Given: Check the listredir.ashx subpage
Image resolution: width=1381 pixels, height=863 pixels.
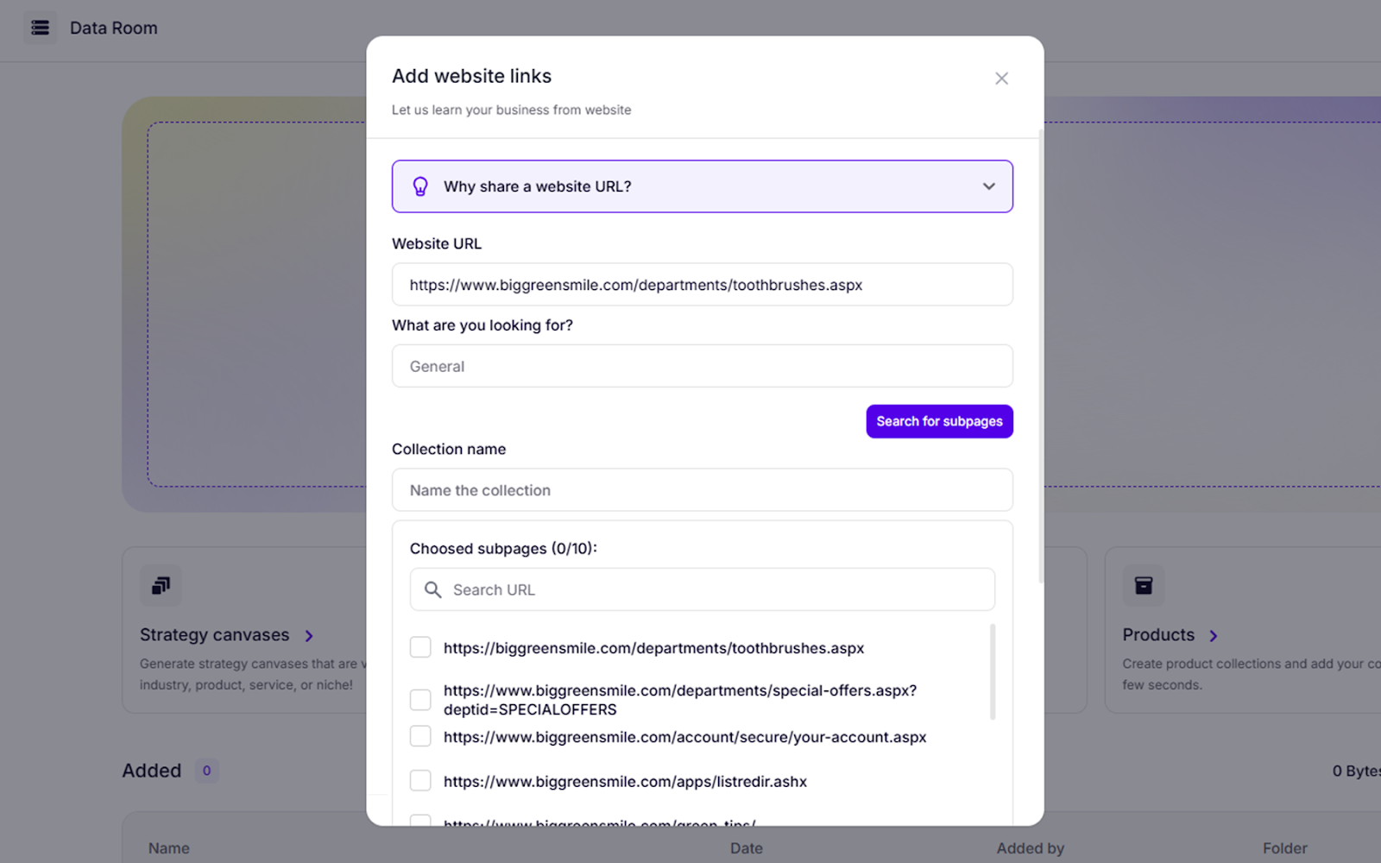Looking at the screenshot, I should [420, 779].
